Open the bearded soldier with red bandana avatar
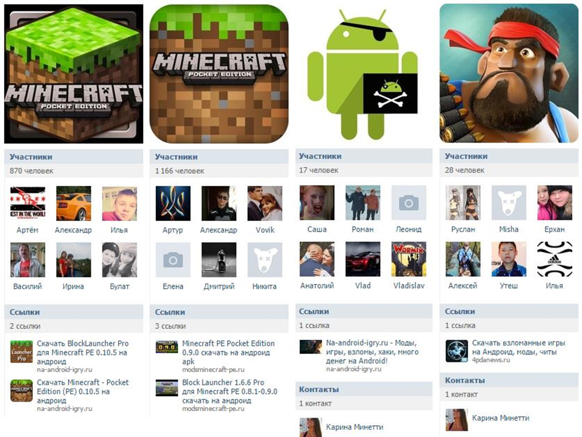Image resolution: width=582 pixels, height=437 pixels. tap(509, 73)
